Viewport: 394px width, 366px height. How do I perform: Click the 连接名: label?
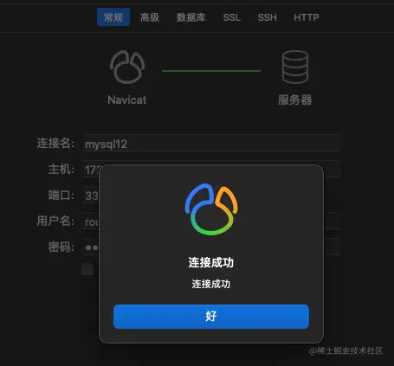tap(55, 143)
